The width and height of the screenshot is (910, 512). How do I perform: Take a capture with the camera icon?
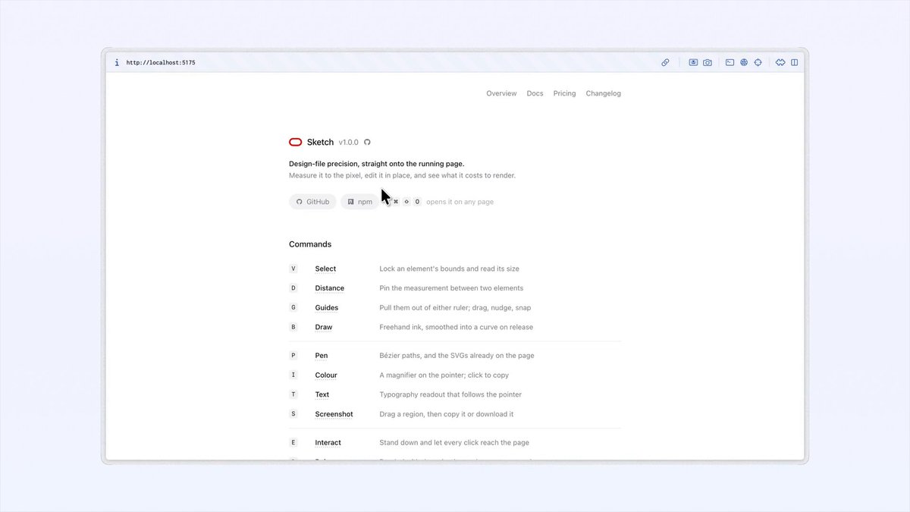pos(708,63)
